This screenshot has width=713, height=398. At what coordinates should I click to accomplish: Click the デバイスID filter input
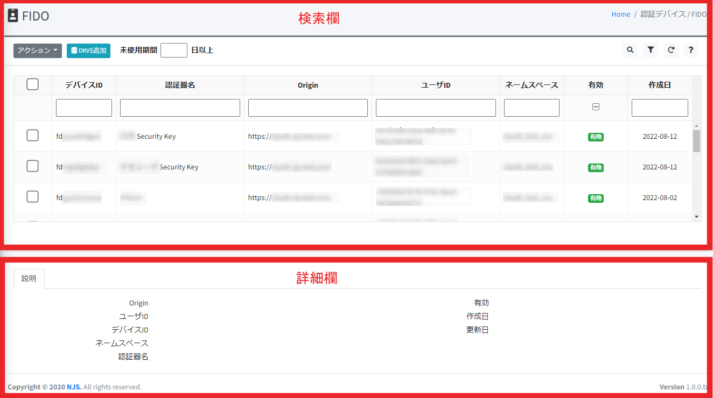click(x=84, y=108)
